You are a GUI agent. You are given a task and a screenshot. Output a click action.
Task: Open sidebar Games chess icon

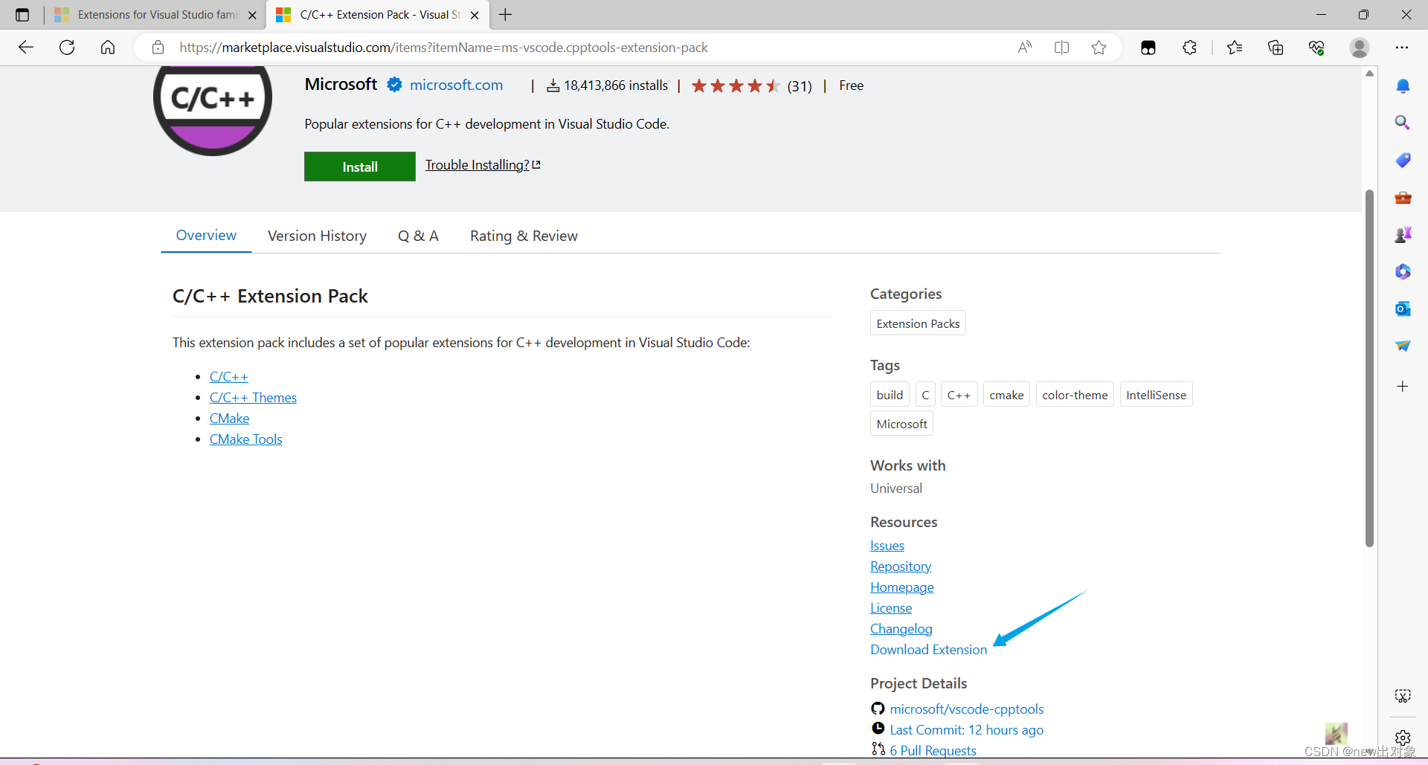click(1403, 235)
